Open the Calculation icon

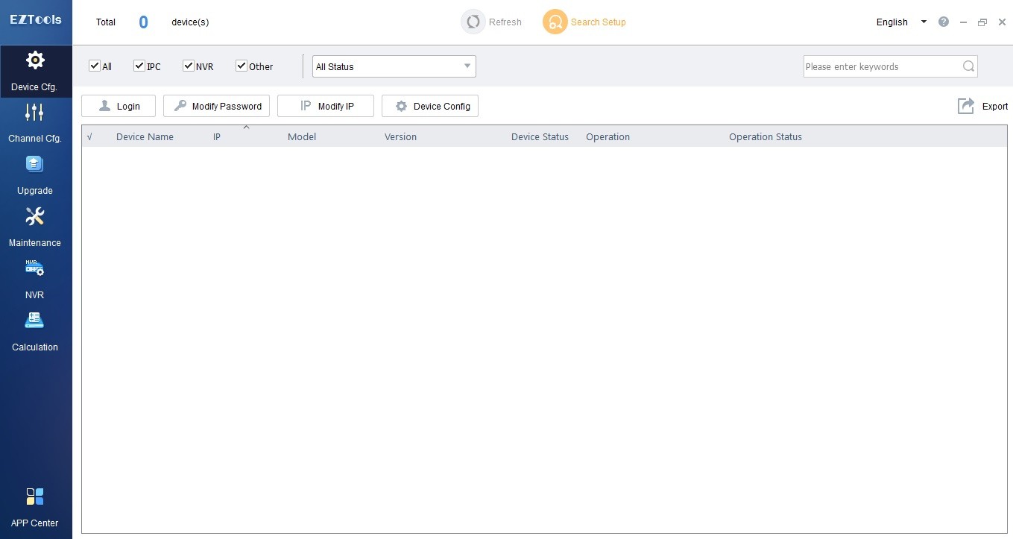[35, 321]
